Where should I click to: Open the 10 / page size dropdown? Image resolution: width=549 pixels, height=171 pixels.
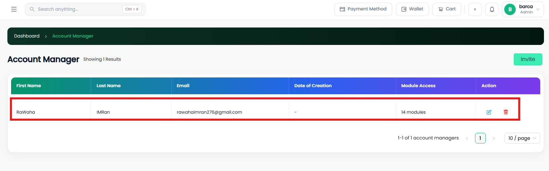[x=522, y=138]
